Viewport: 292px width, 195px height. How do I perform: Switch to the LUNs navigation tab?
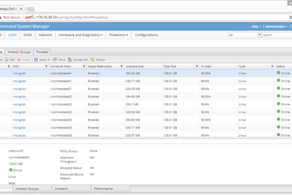pos(12,35)
